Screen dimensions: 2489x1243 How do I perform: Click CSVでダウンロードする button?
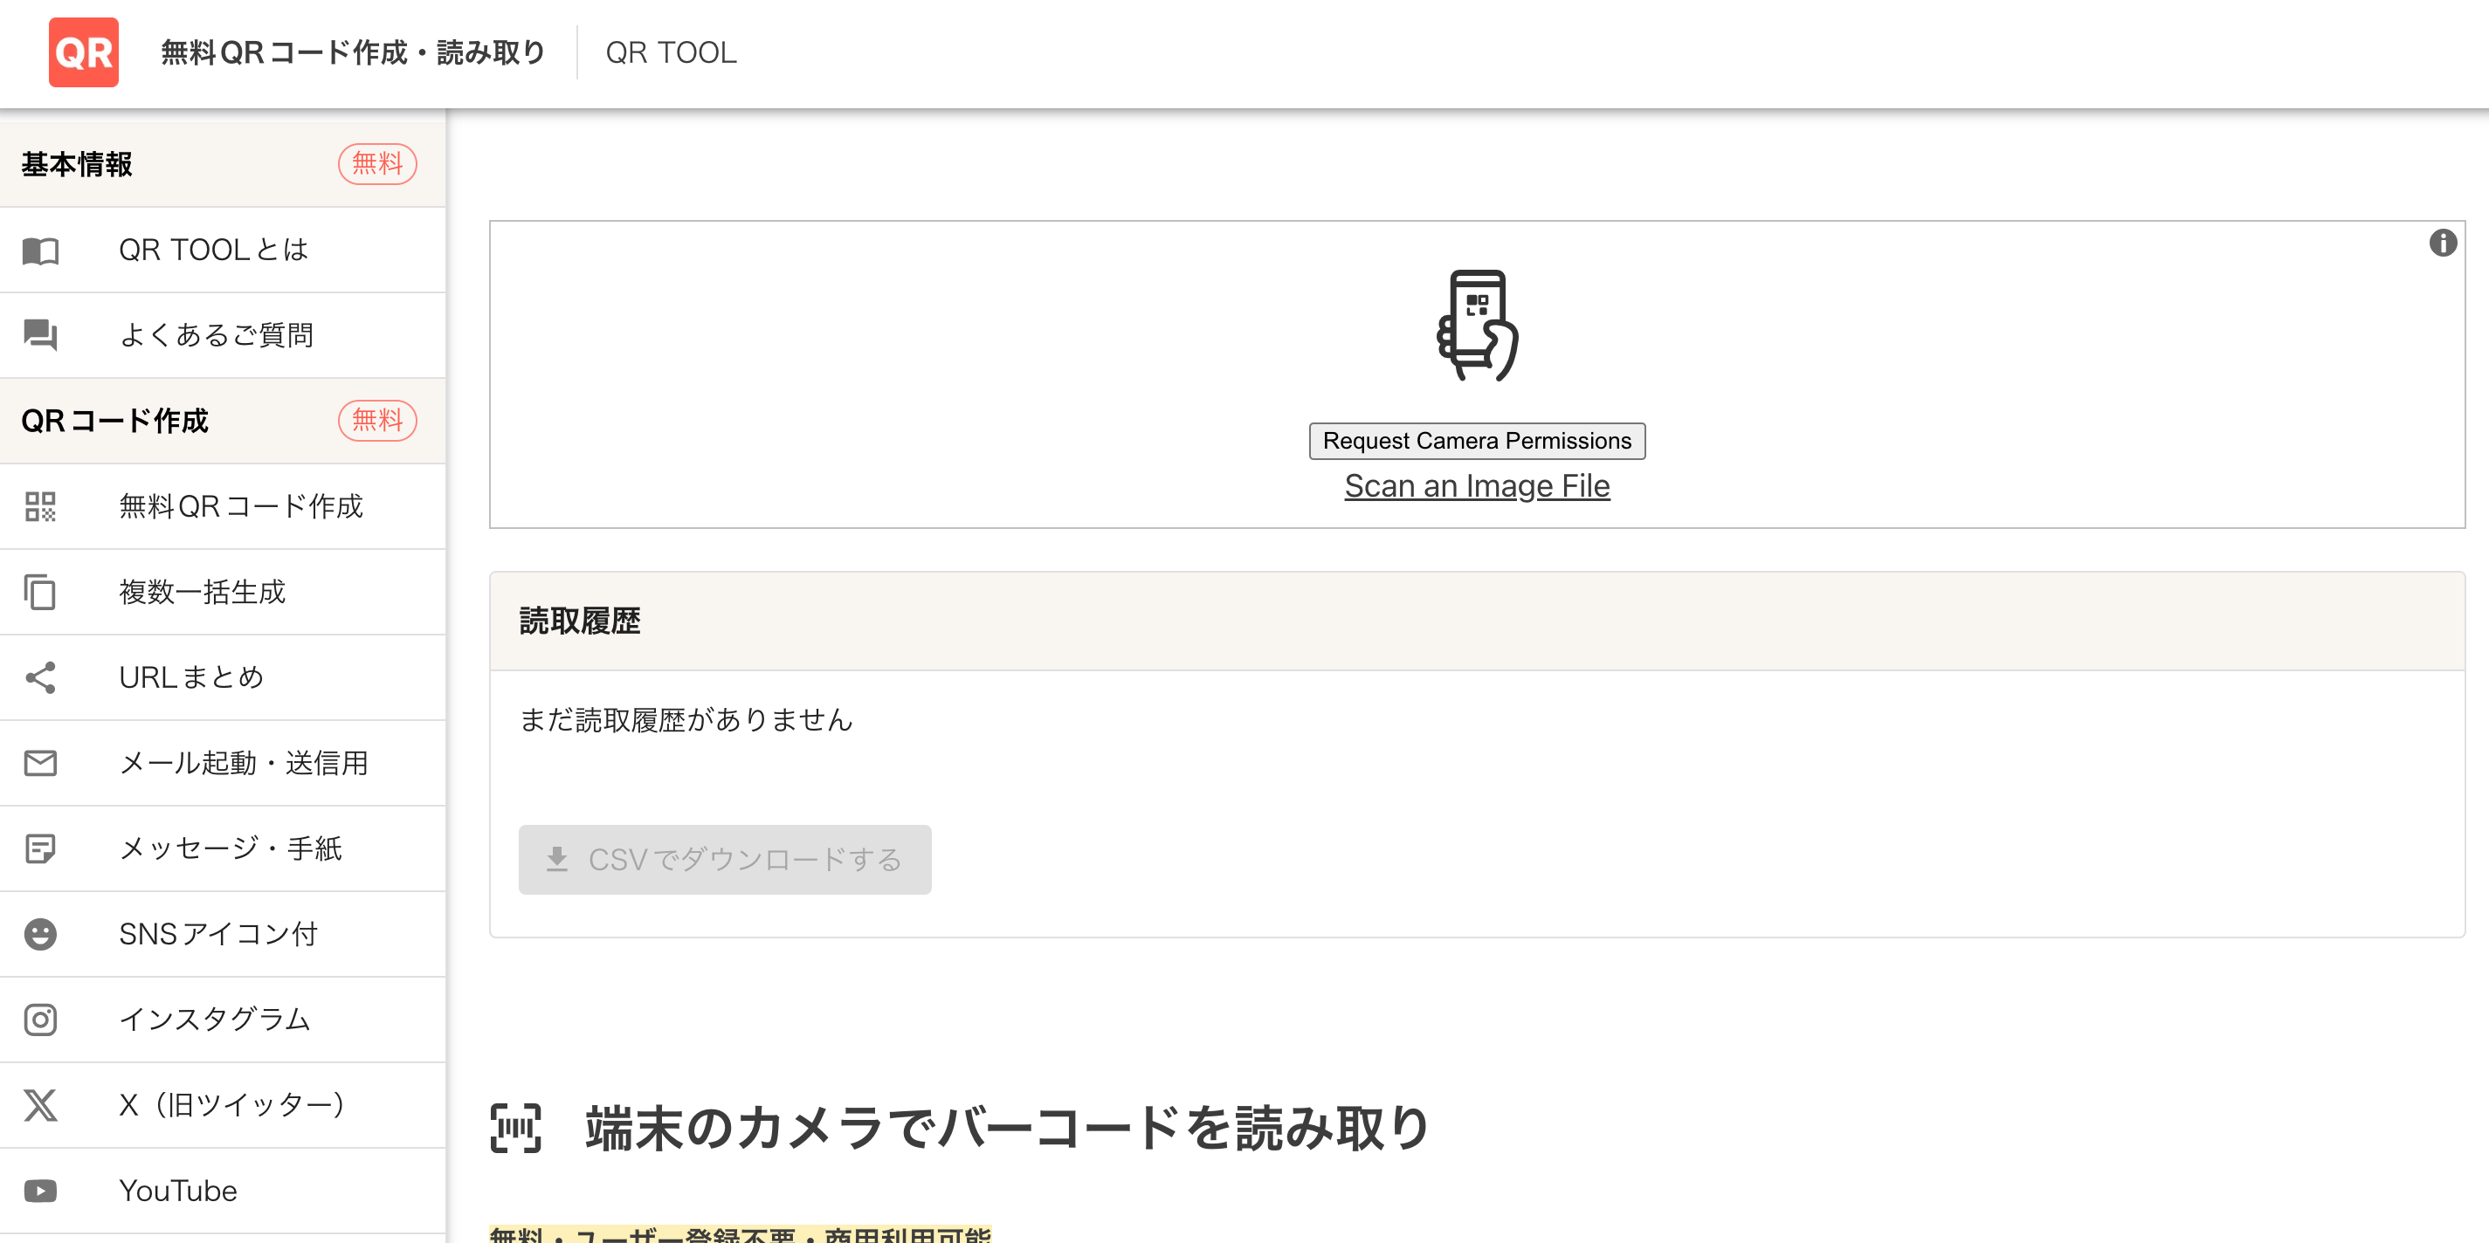tap(725, 860)
